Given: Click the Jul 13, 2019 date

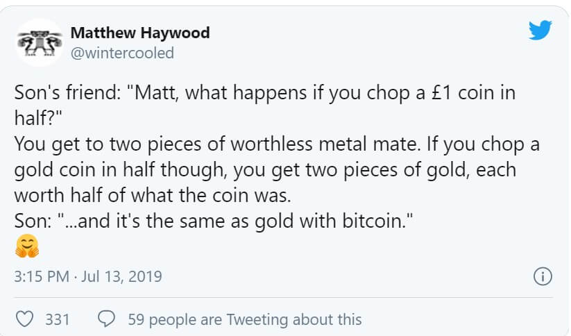Looking at the screenshot, I should pyautogui.click(x=123, y=277).
